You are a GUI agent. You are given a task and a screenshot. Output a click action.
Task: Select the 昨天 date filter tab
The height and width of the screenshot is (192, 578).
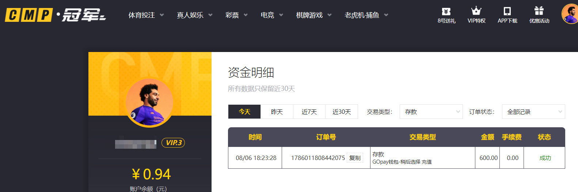click(x=277, y=112)
